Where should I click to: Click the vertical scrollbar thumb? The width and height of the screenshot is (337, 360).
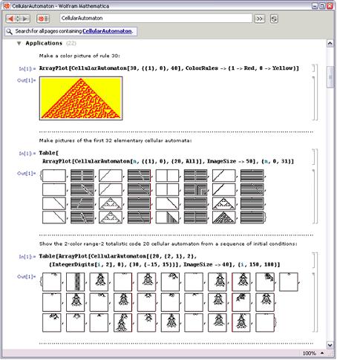coord(330,77)
